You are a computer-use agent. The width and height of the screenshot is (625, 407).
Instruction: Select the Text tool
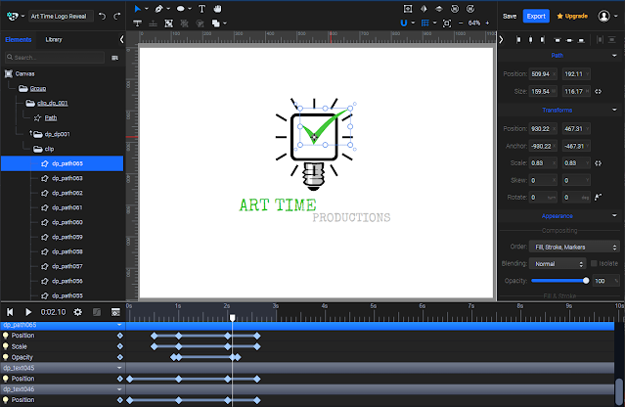click(202, 9)
